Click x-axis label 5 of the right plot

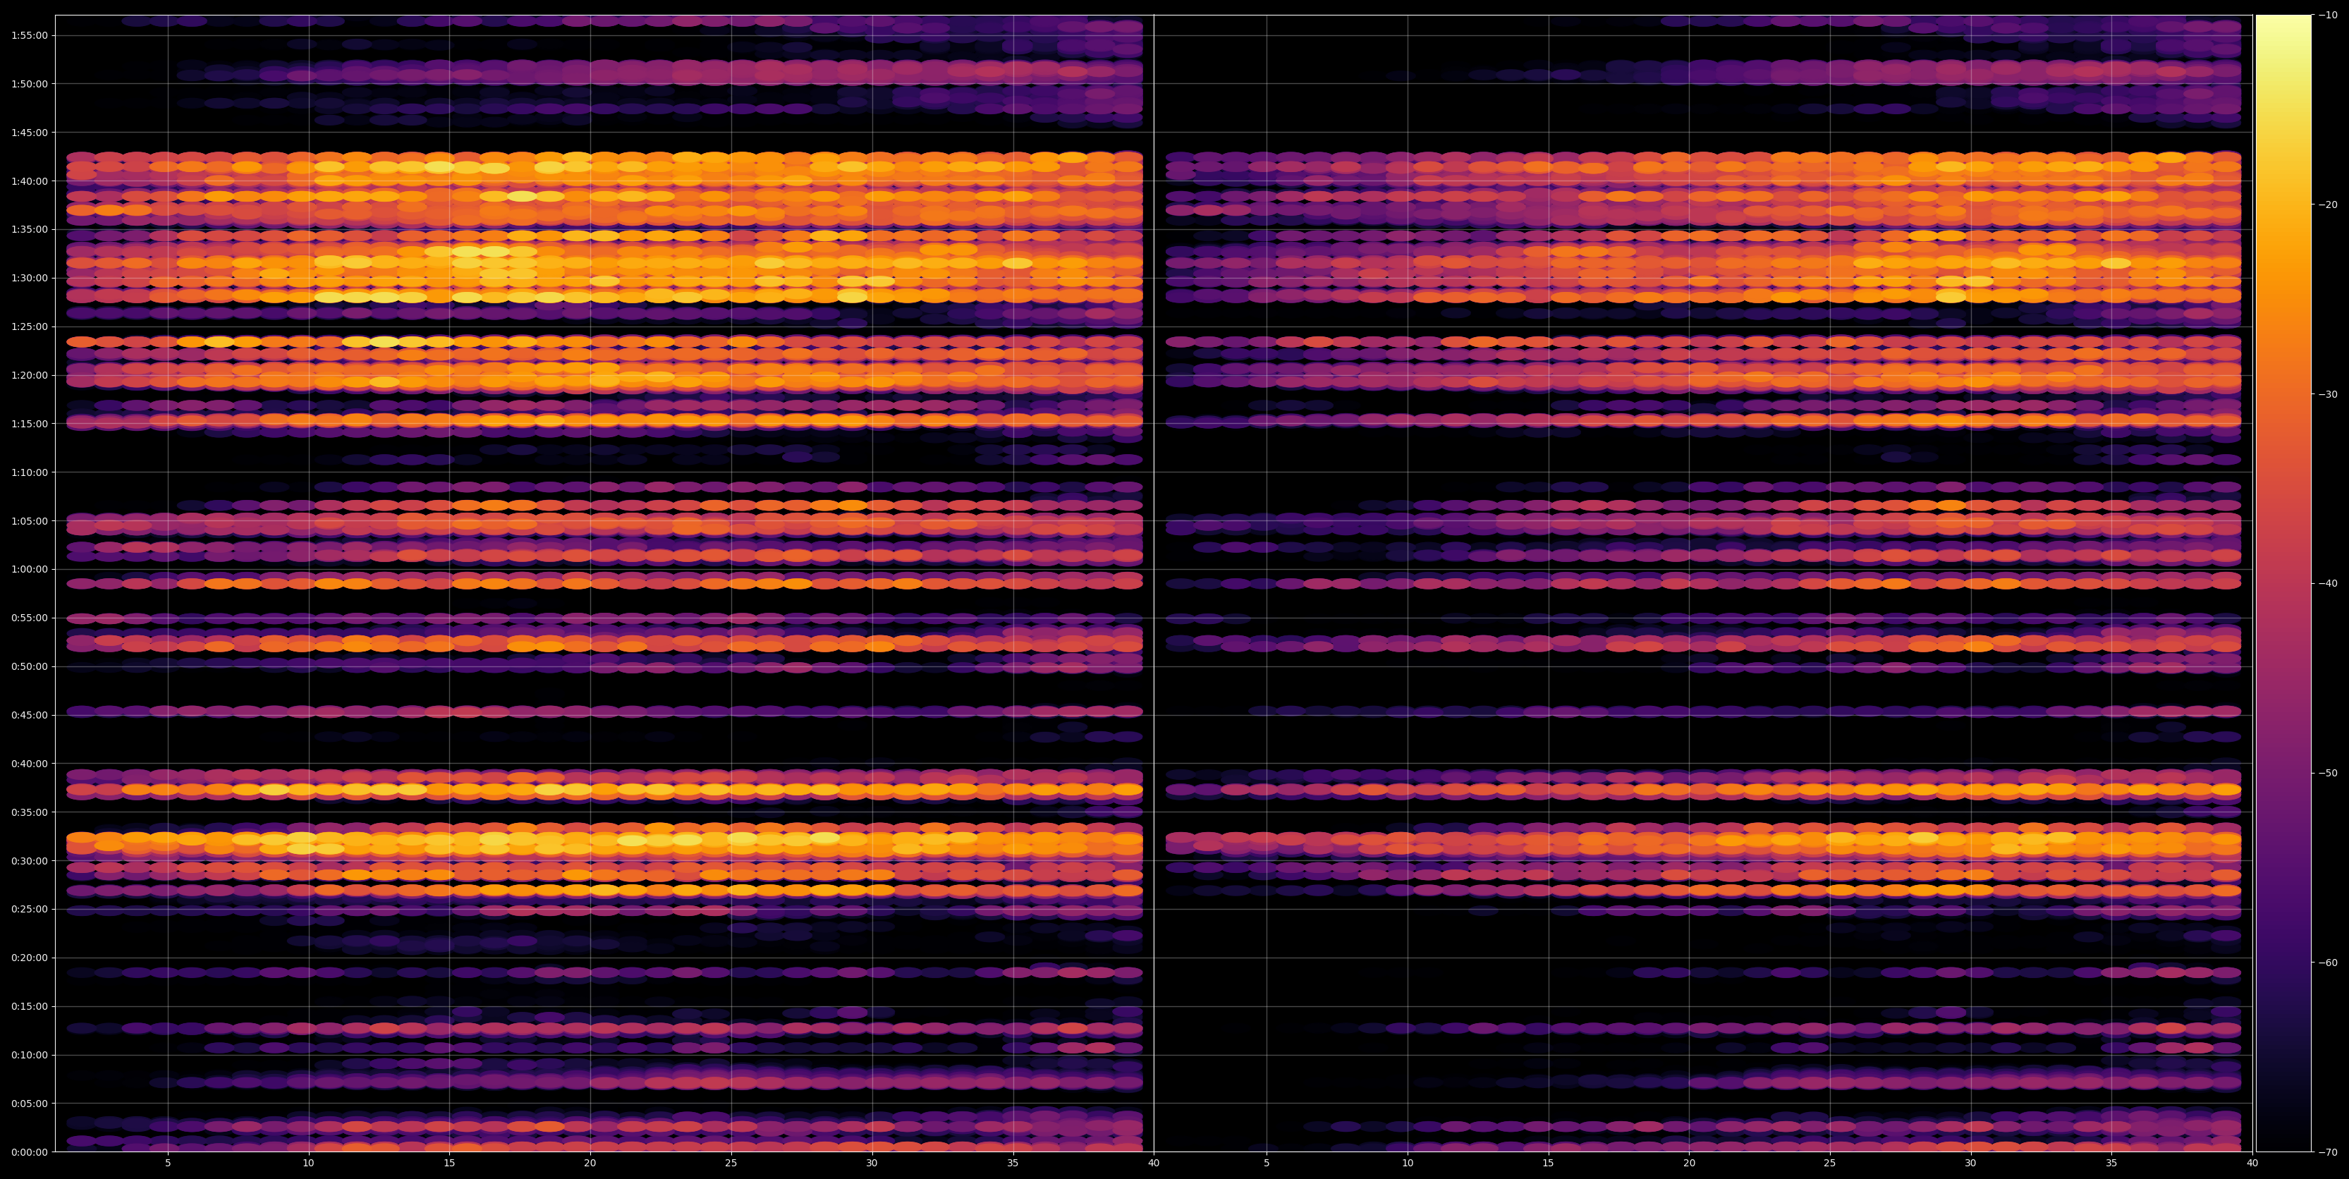[1267, 1163]
